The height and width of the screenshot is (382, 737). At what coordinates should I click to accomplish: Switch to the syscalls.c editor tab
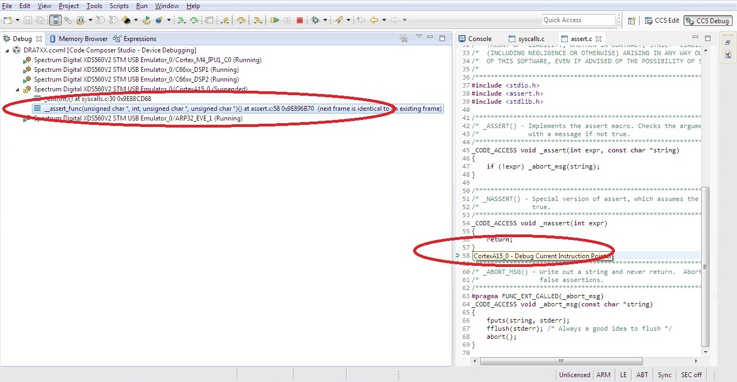pos(527,39)
